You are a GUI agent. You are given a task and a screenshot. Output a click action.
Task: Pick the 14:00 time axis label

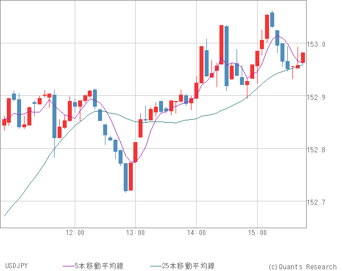(x=196, y=233)
